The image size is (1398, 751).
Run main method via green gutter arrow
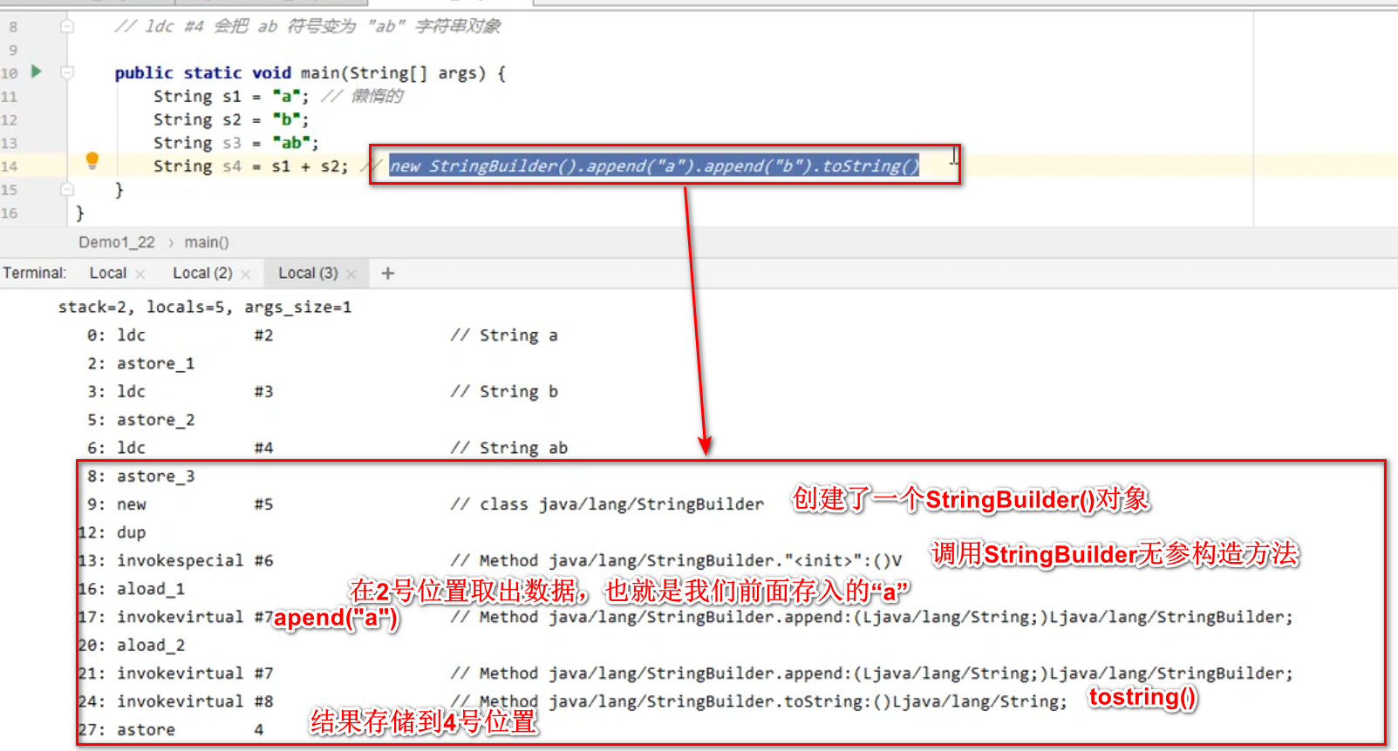pos(37,71)
